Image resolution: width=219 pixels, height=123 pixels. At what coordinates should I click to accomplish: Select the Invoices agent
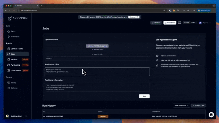pos(14,59)
